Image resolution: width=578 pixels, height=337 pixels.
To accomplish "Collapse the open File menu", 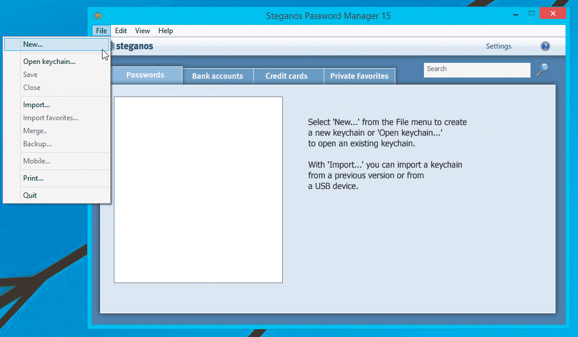I will coord(101,31).
